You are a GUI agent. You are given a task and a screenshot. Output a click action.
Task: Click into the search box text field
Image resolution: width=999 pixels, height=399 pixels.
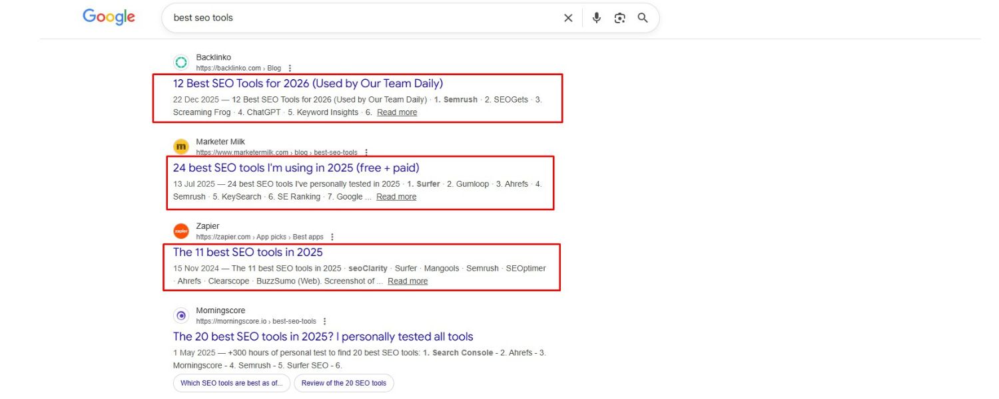pos(360,18)
